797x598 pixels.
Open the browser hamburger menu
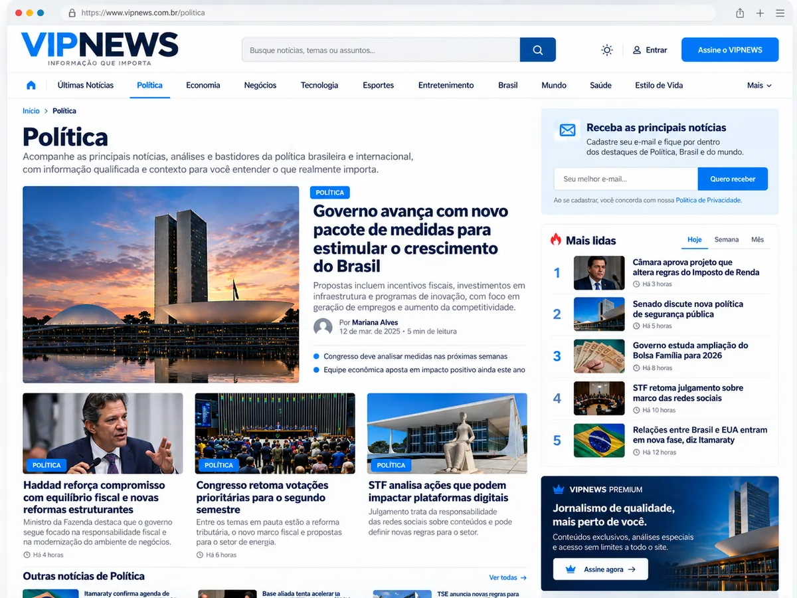point(780,13)
